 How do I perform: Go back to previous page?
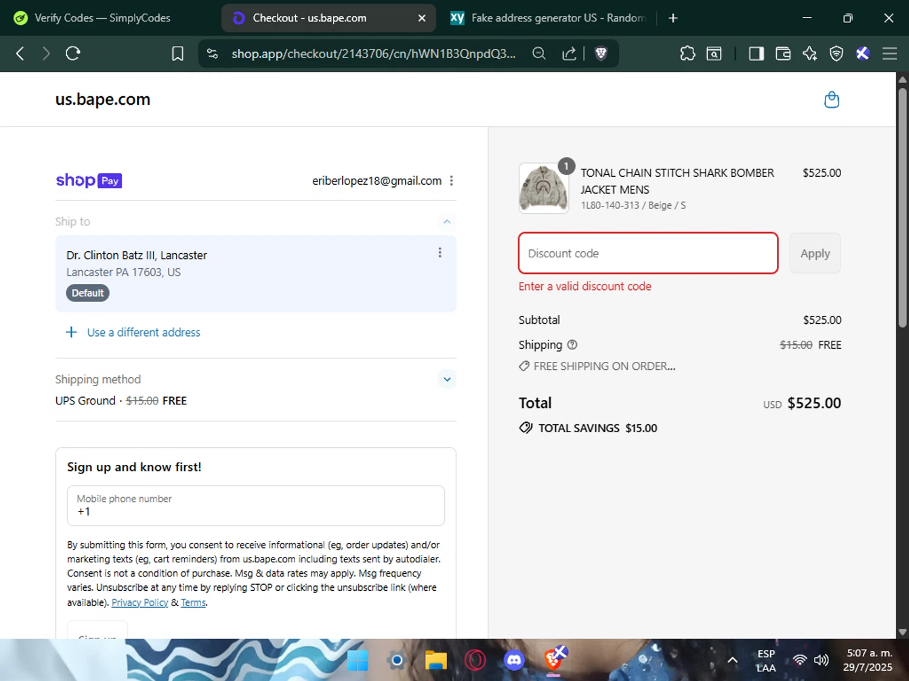coord(20,54)
